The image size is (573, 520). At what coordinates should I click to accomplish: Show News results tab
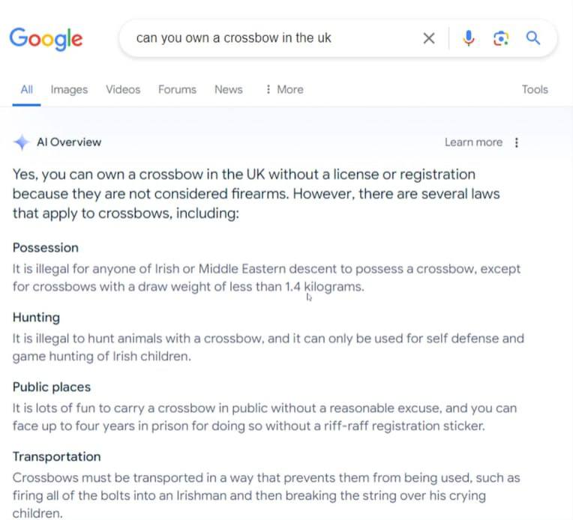[228, 89]
